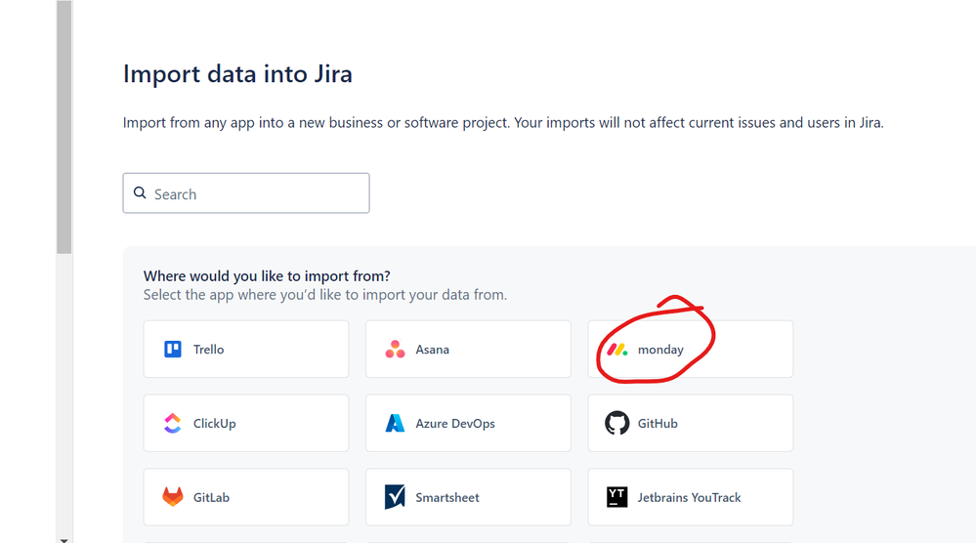Open the ClickUp import option
The height and width of the screenshot is (543, 976).
tap(246, 423)
